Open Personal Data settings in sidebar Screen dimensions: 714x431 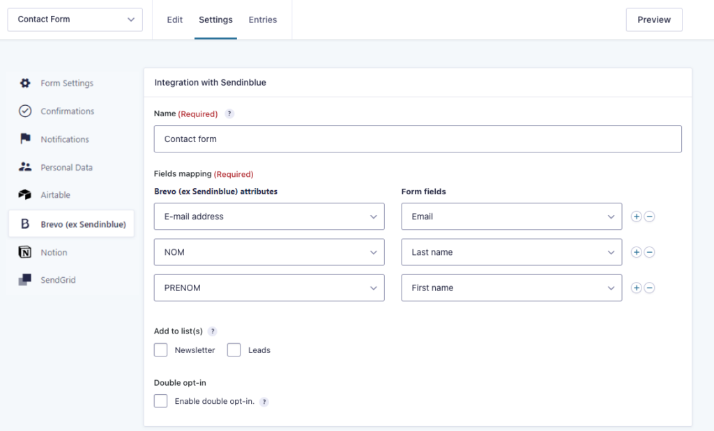tap(66, 167)
